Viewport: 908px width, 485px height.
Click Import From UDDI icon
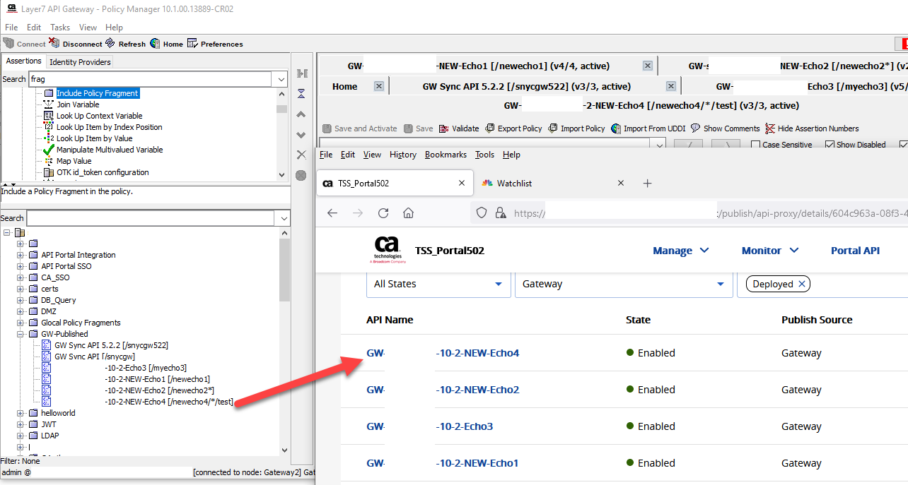click(x=616, y=128)
